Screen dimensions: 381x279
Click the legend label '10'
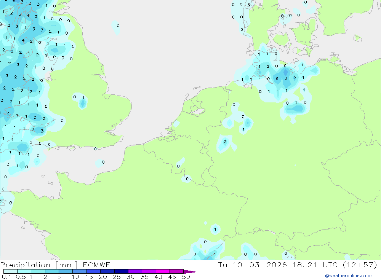(x=75, y=277)
